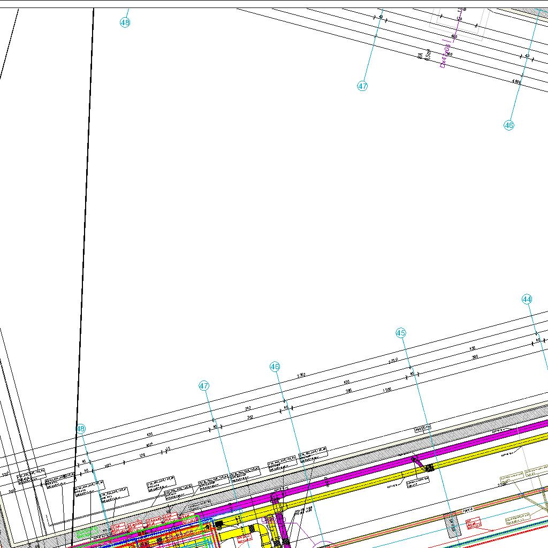Click lower grid bubble 47 above the pipes
Image resolution: width=548 pixels, height=548 pixels.
point(204,385)
